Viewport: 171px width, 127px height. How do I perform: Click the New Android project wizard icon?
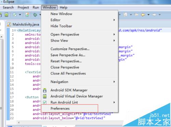(x=27, y=15)
